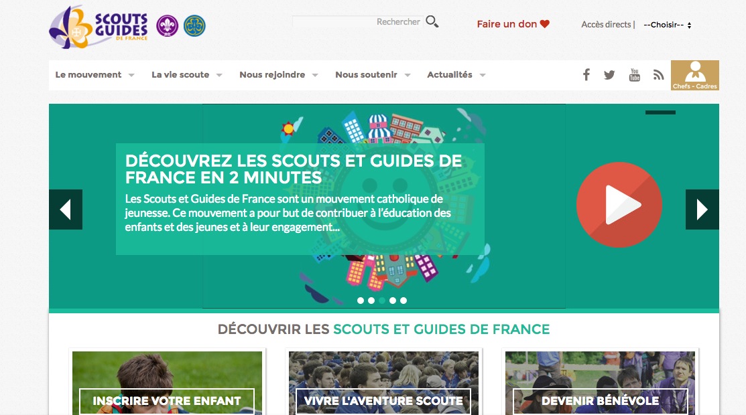Click the magnifying glass search icon
Viewport: 746px width, 415px height.
tap(432, 21)
